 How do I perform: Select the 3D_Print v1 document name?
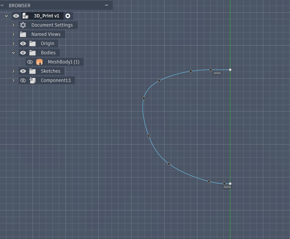click(x=47, y=16)
